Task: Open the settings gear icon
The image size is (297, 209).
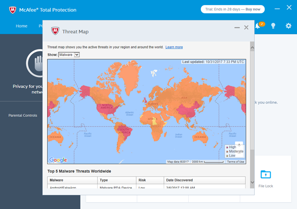Action: click(288, 26)
